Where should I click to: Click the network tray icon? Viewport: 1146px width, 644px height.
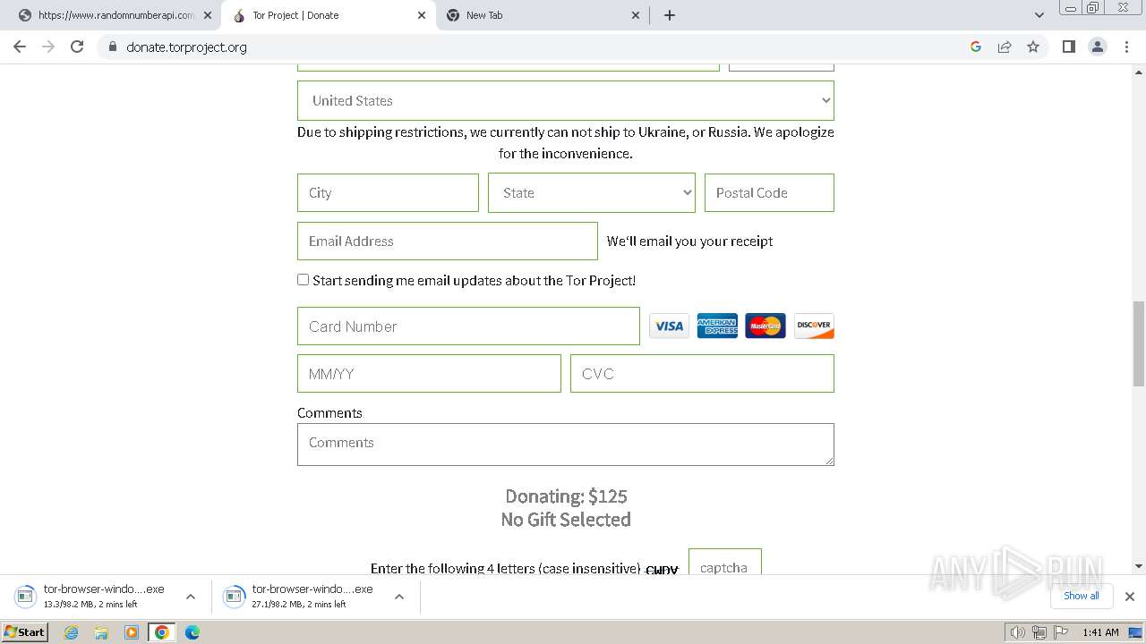[1039, 632]
